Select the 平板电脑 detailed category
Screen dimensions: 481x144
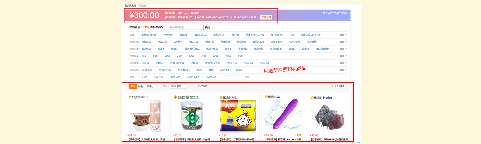[x=243, y=49]
